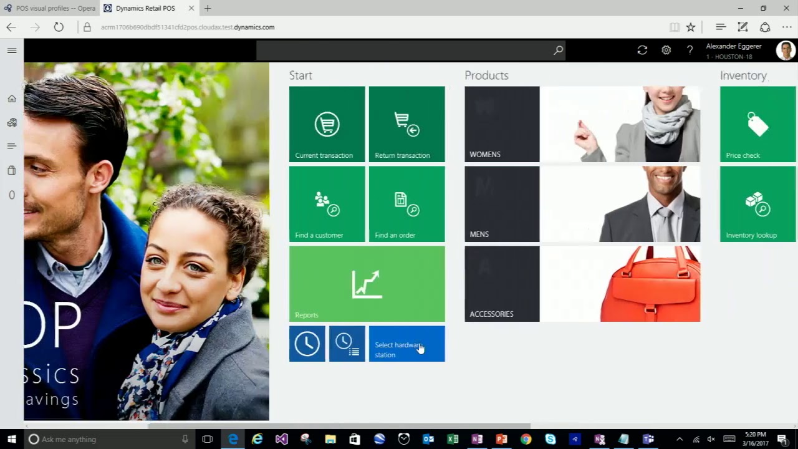
Task: Click the Alexander Eggerer user name
Action: [x=734, y=46]
